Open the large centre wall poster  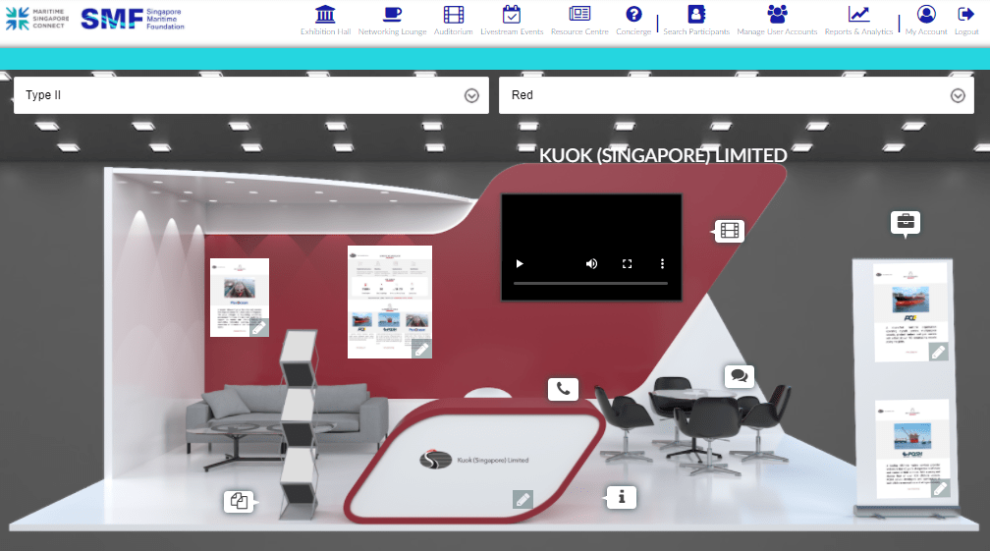pyautogui.click(x=390, y=302)
